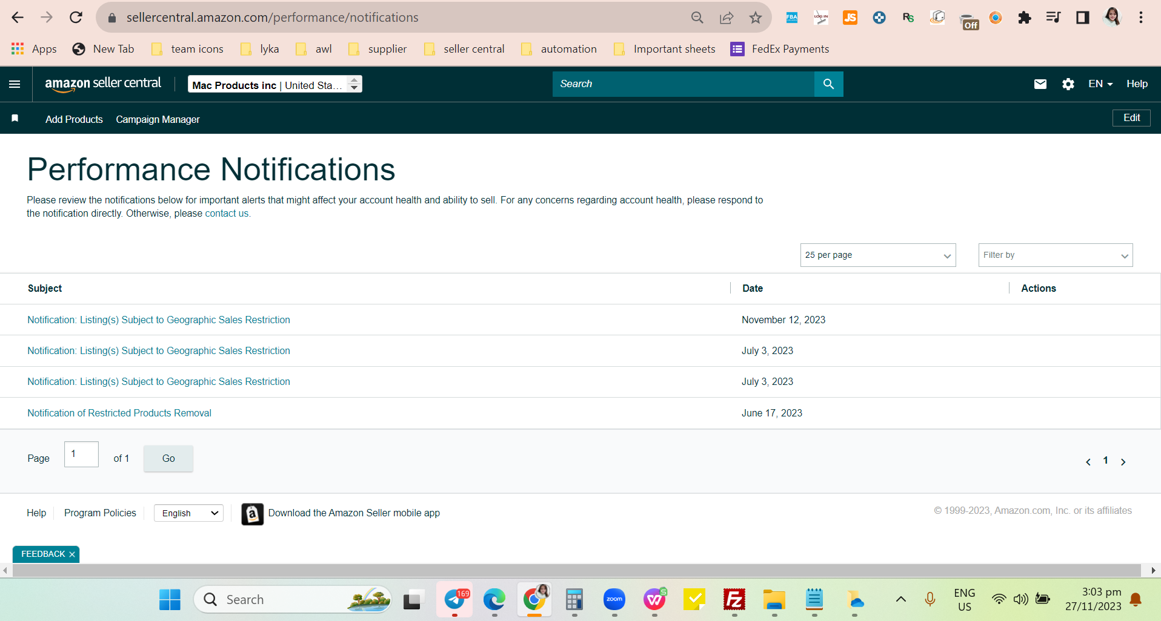The image size is (1161, 621).
Task: Open FileZilla from the taskbar
Action: (734, 600)
